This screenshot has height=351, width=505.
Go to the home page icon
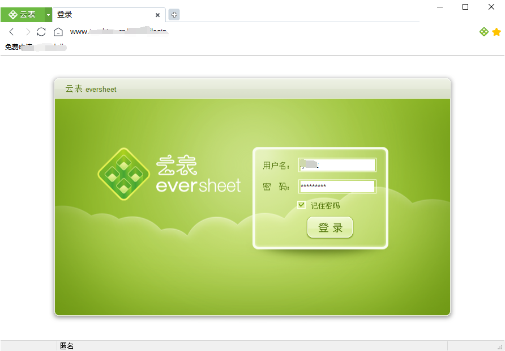click(58, 32)
